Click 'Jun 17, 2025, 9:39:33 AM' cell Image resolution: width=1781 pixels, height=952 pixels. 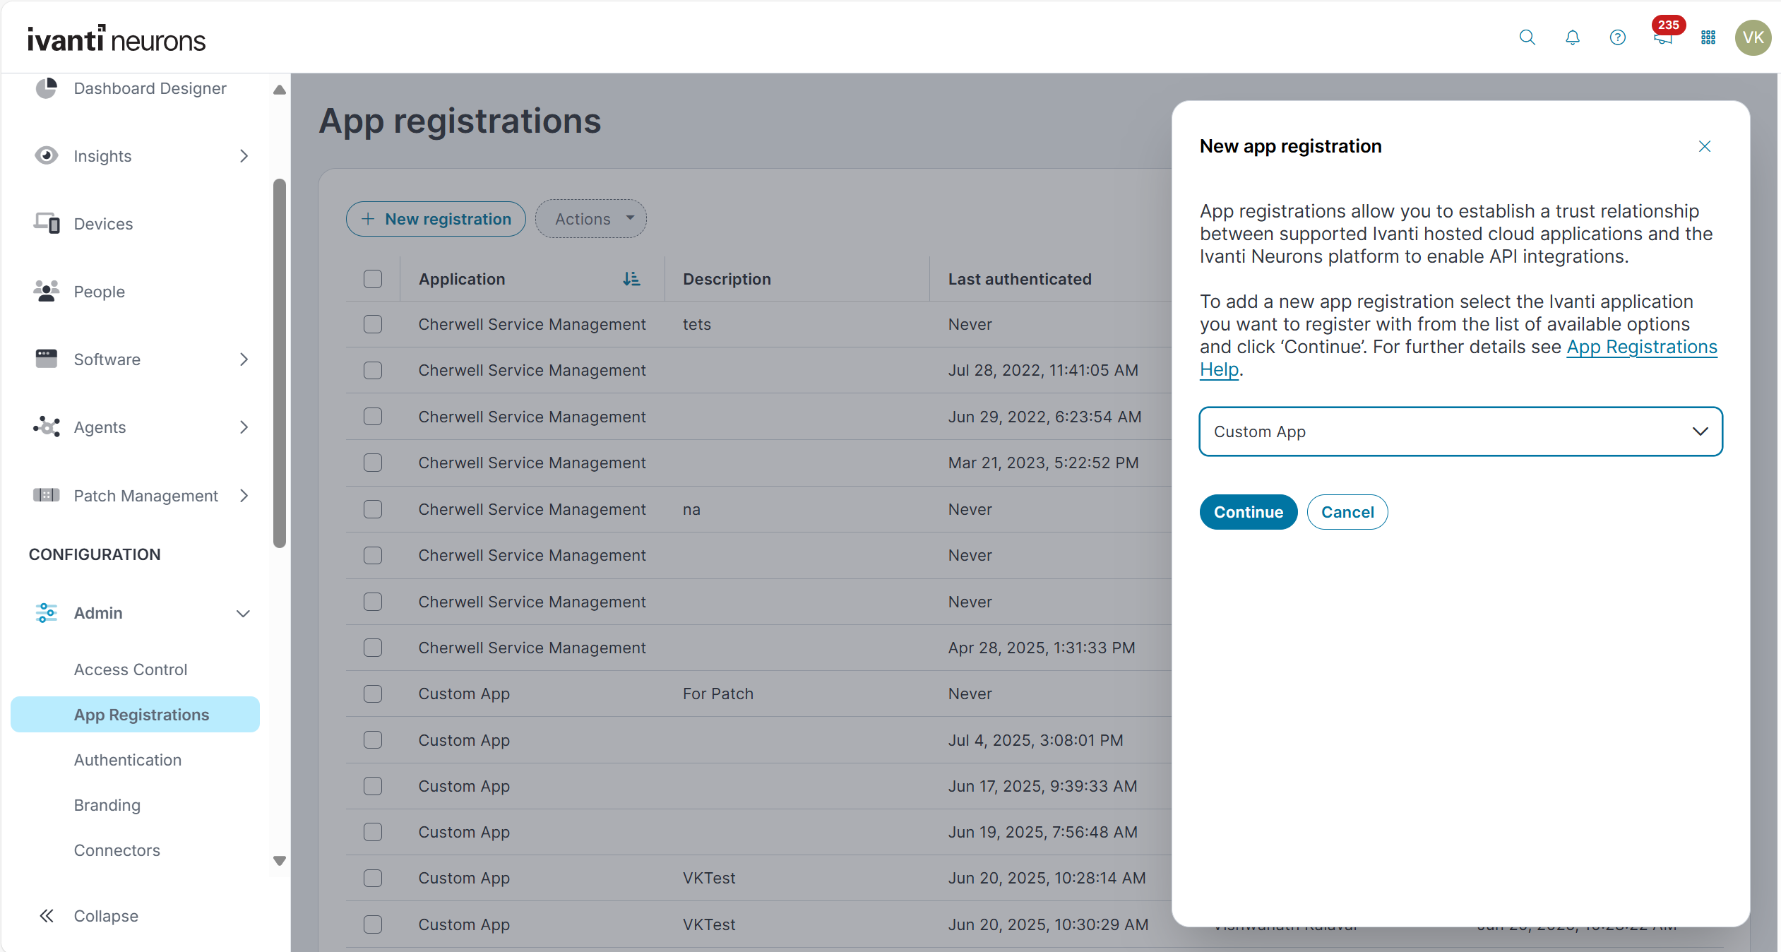pos(1042,786)
